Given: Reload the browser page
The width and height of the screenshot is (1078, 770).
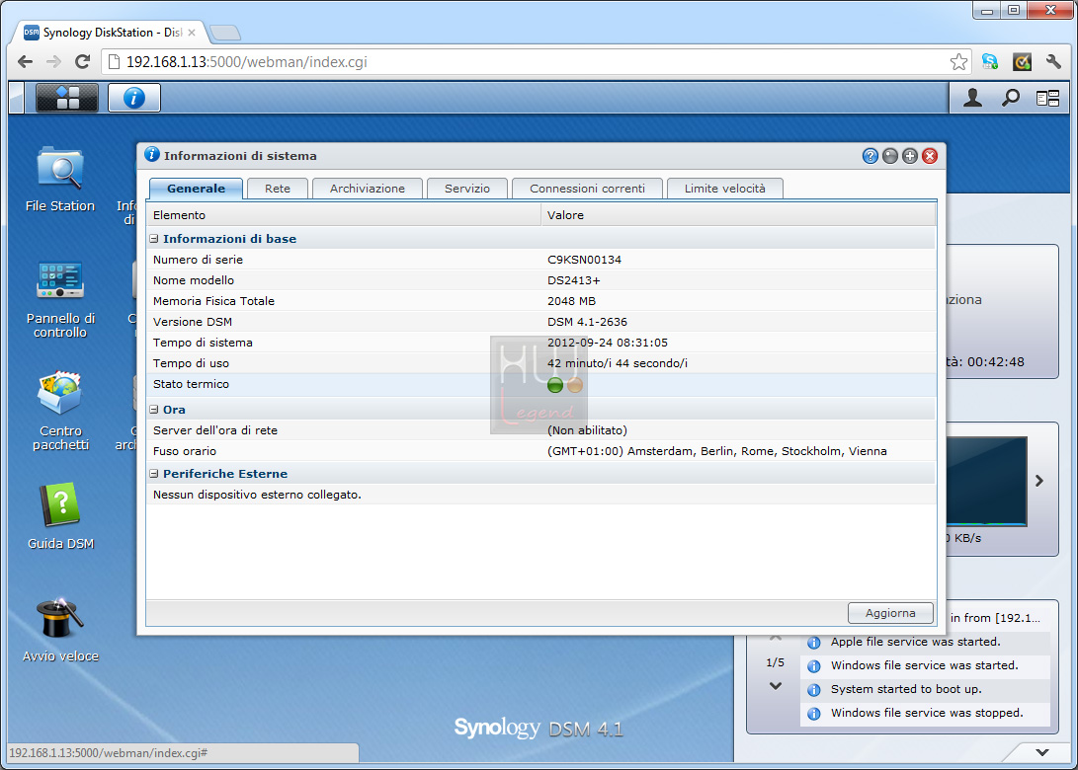Looking at the screenshot, I should point(82,62).
